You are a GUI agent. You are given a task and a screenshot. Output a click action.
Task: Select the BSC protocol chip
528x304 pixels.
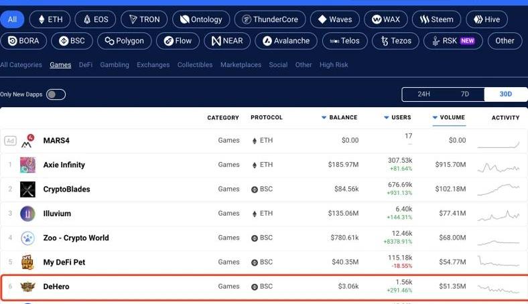point(72,41)
